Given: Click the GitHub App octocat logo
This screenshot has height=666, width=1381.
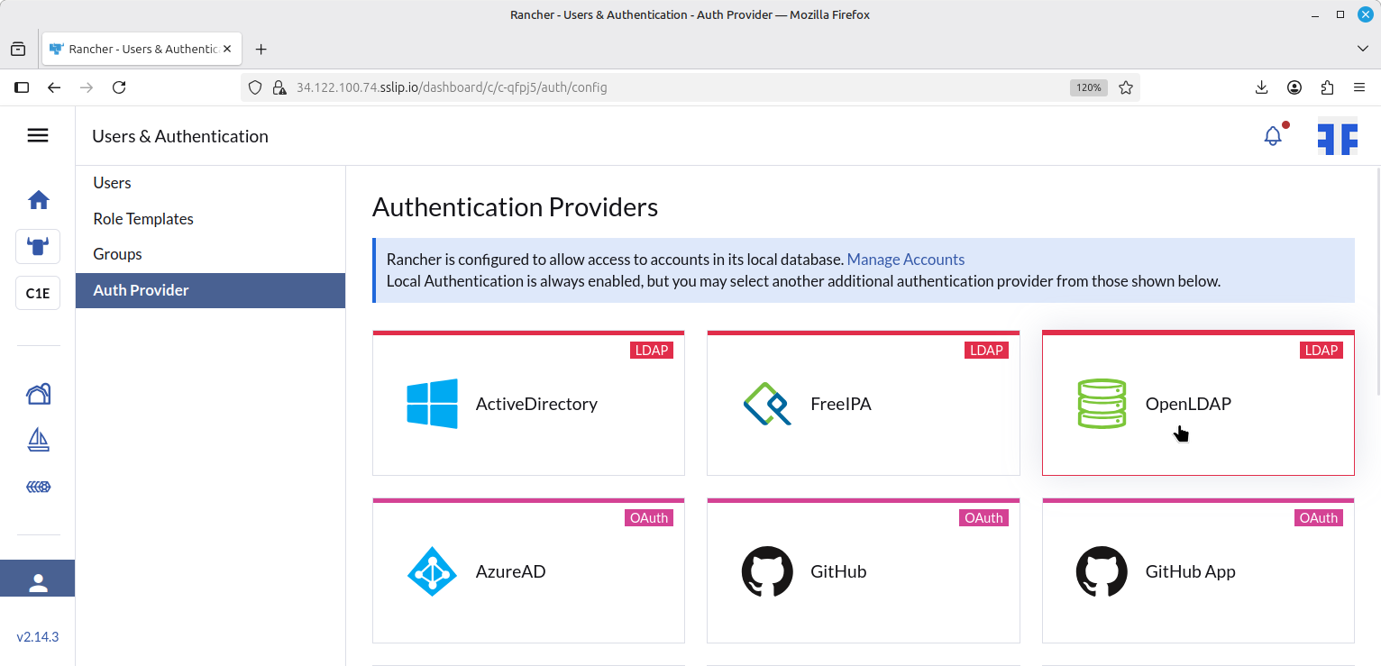Looking at the screenshot, I should [1102, 571].
